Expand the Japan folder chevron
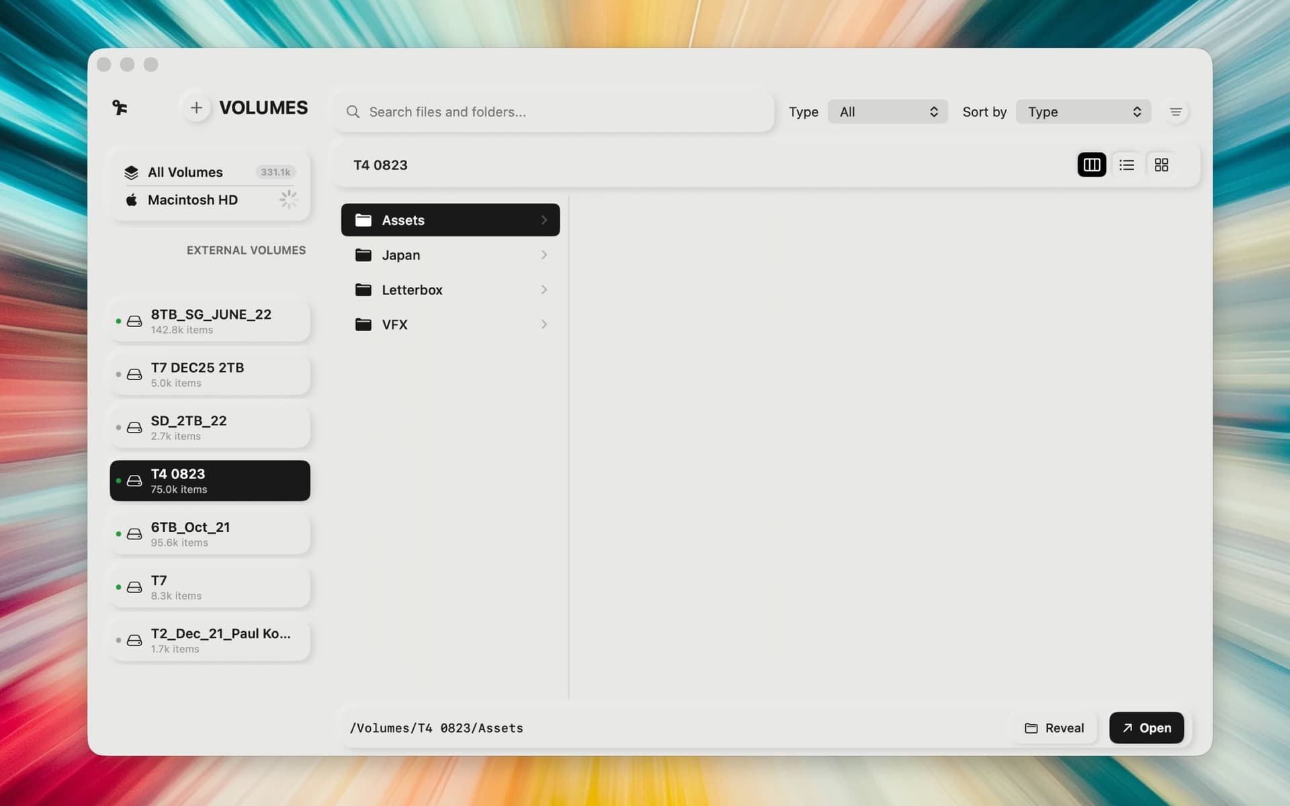The width and height of the screenshot is (1290, 806). click(x=544, y=255)
